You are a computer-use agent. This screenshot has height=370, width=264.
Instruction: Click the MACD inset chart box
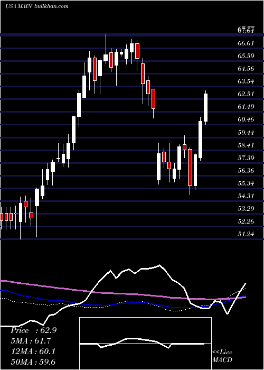(x=145, y=344)
